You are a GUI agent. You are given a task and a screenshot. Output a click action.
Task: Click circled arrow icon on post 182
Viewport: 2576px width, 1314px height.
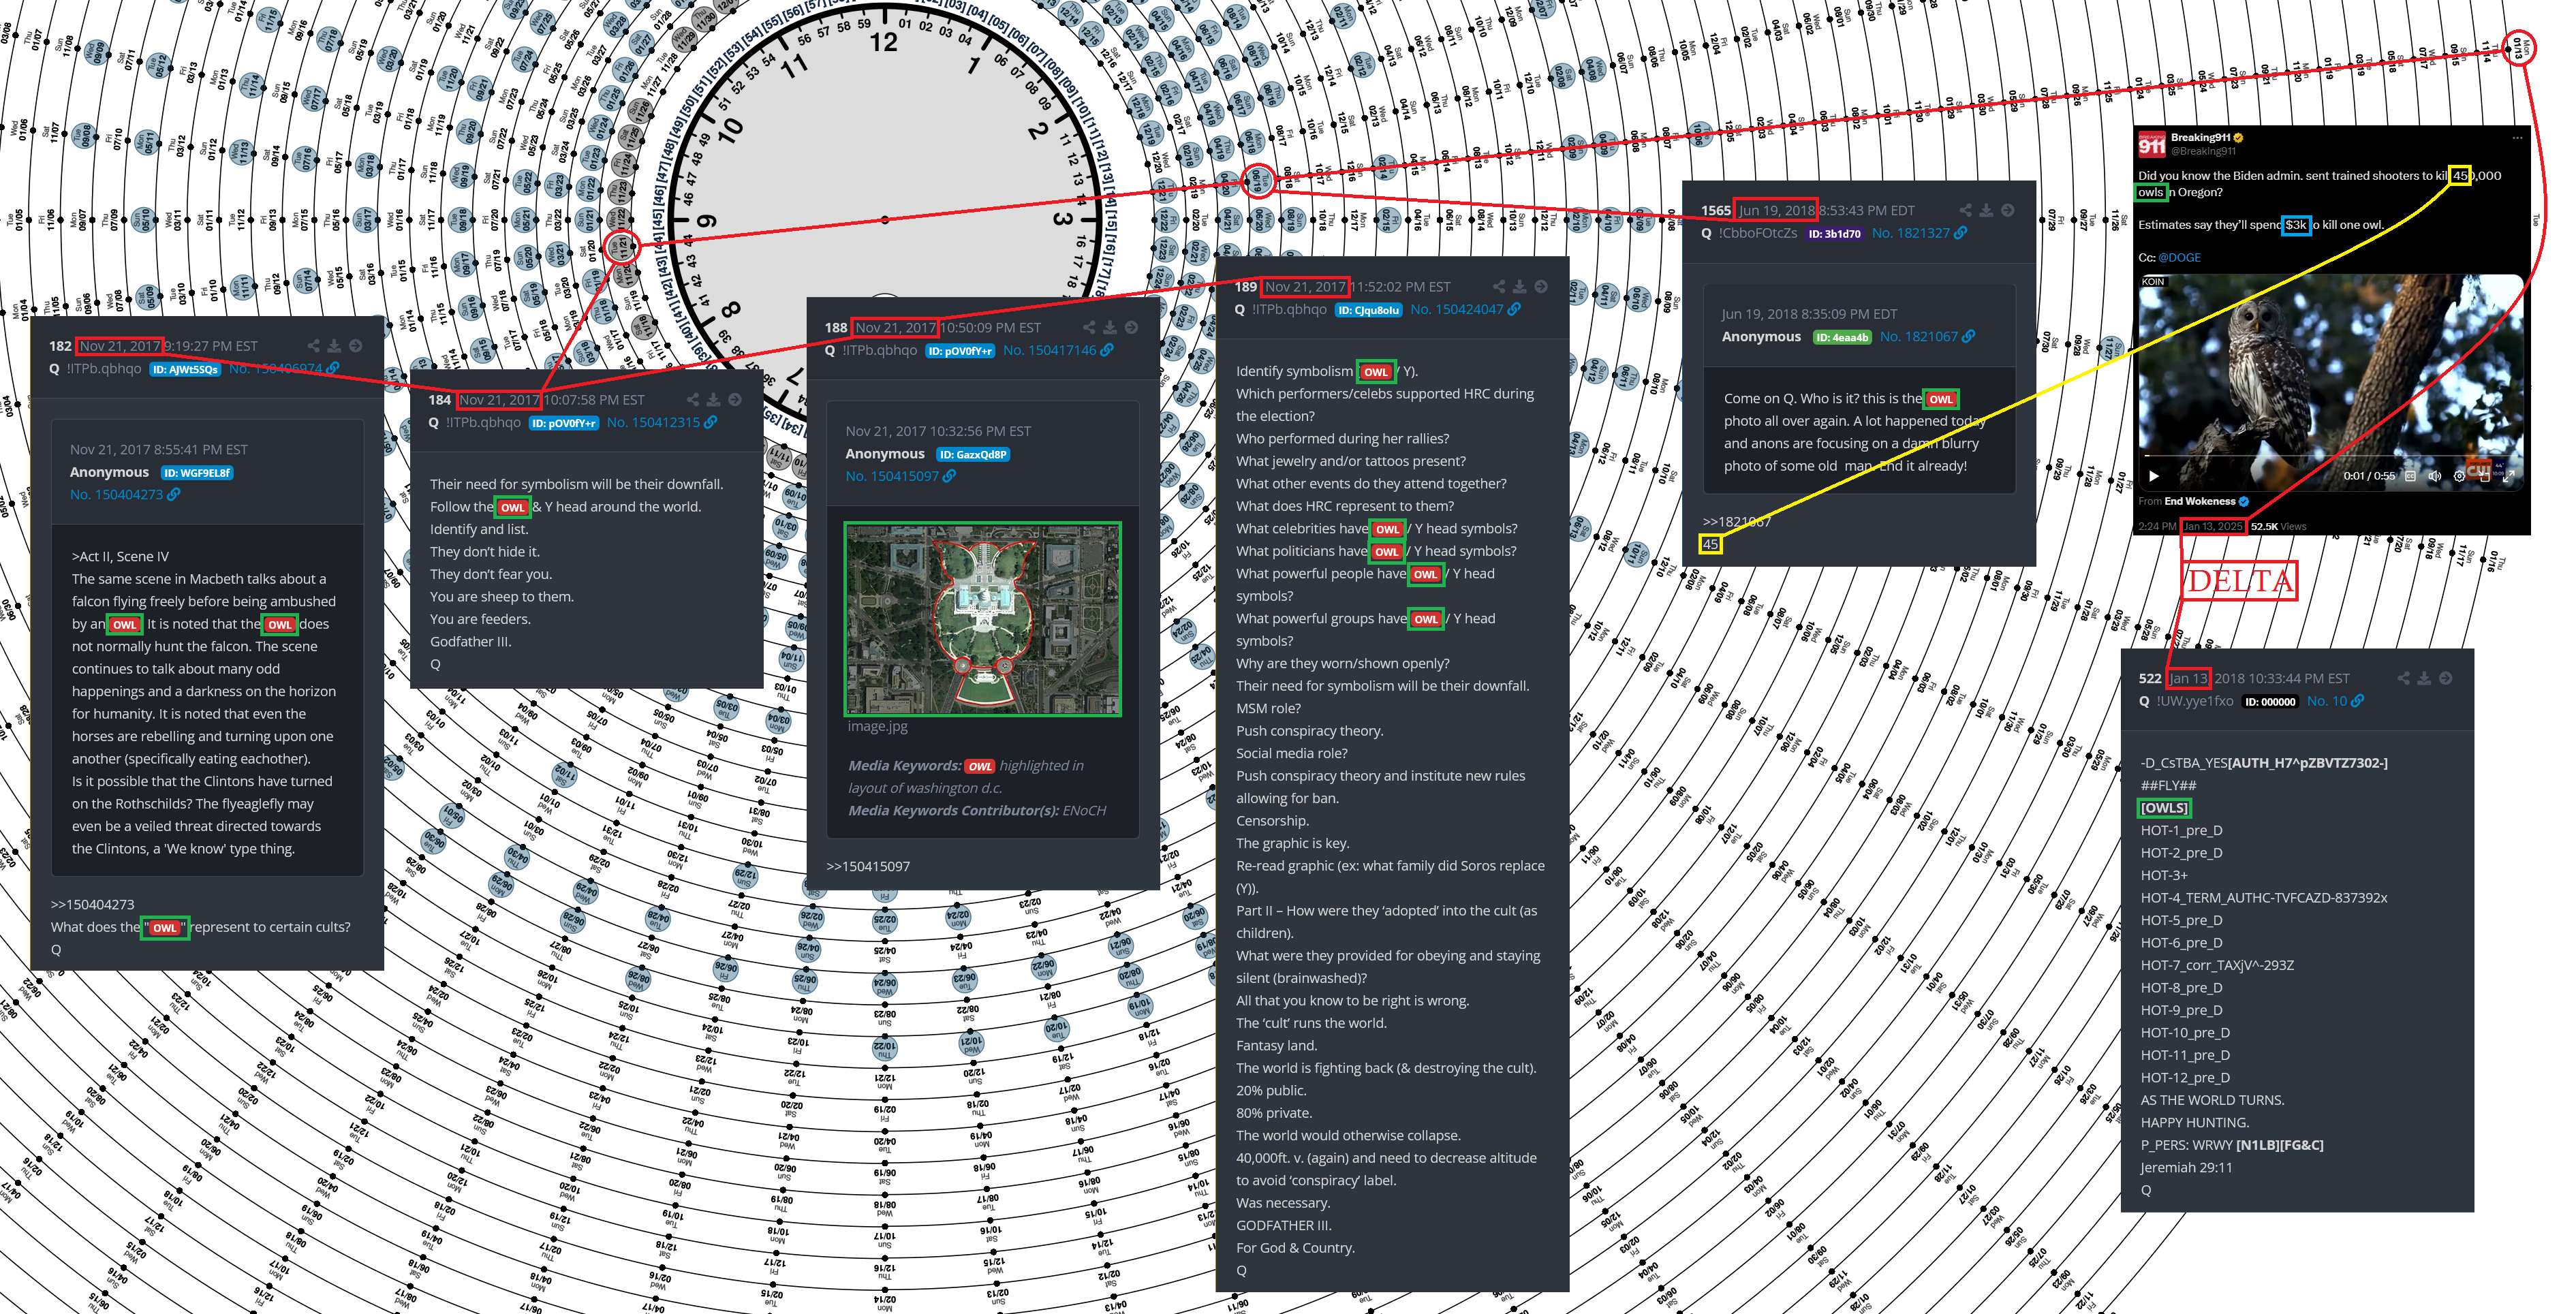point(355,346)
